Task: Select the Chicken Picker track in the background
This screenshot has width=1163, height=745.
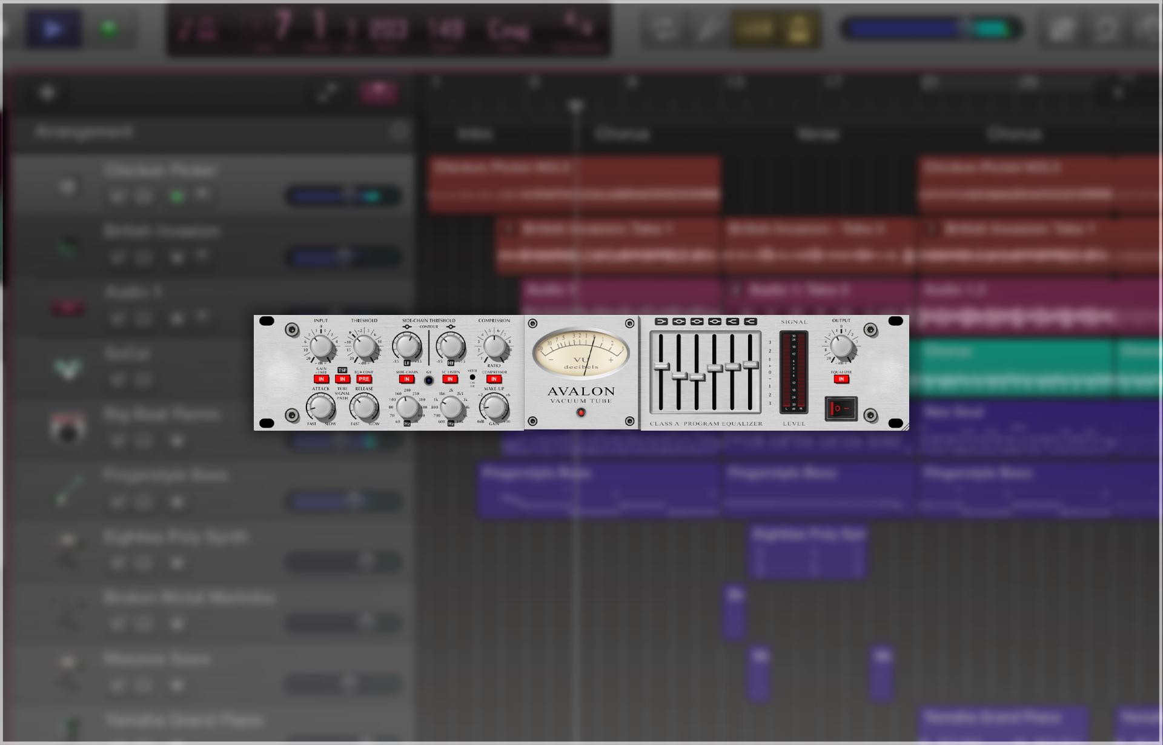Action: tap(212, 185)
